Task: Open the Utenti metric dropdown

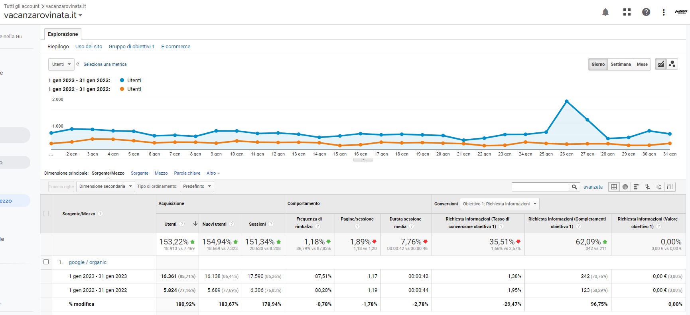Action: pyautogui.click(x=61, y=64)
